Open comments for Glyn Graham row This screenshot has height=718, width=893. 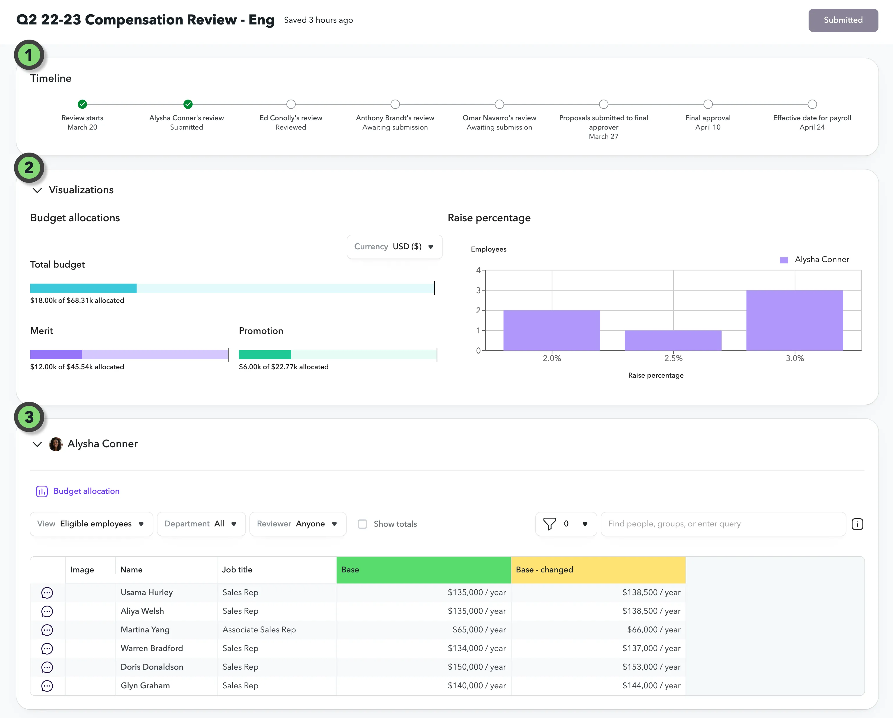click(47, 686)
